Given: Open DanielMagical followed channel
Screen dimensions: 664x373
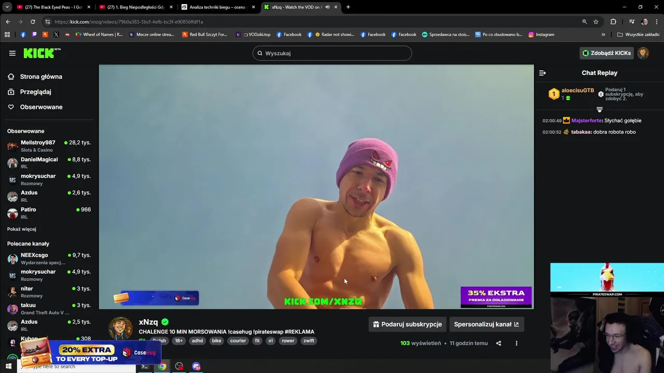Looking at the screenshot, I should [x=49, y=163].
